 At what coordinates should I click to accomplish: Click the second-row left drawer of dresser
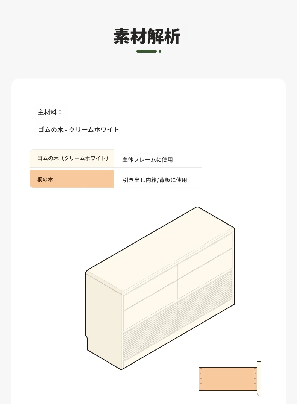click(x=150, y=304)
